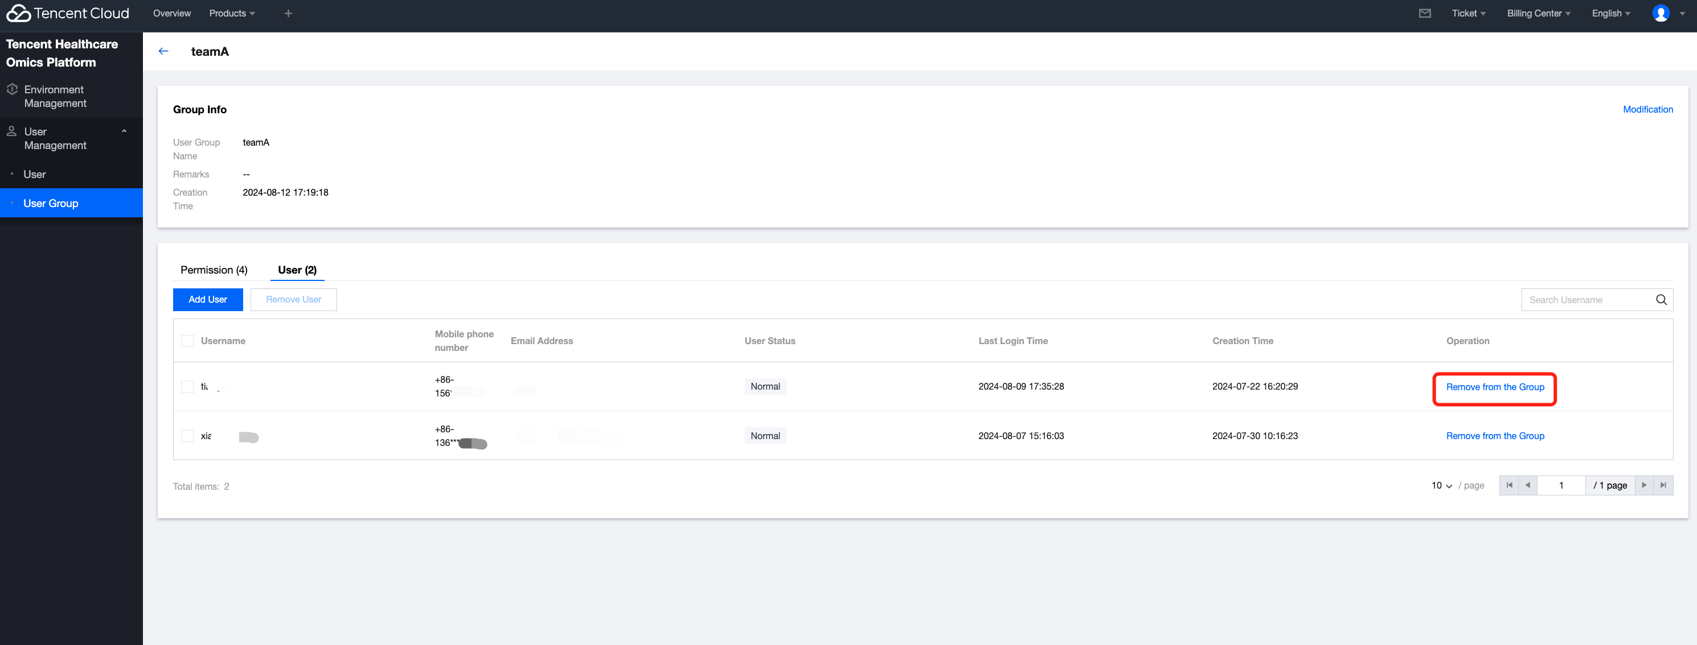Click the Normal status in first row
Image resolution: width=1697 pixels, height=645 pixels.
tap(765, 386)
